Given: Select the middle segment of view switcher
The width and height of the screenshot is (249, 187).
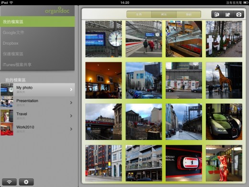Looking at the screenshot, I should (164, 14).
